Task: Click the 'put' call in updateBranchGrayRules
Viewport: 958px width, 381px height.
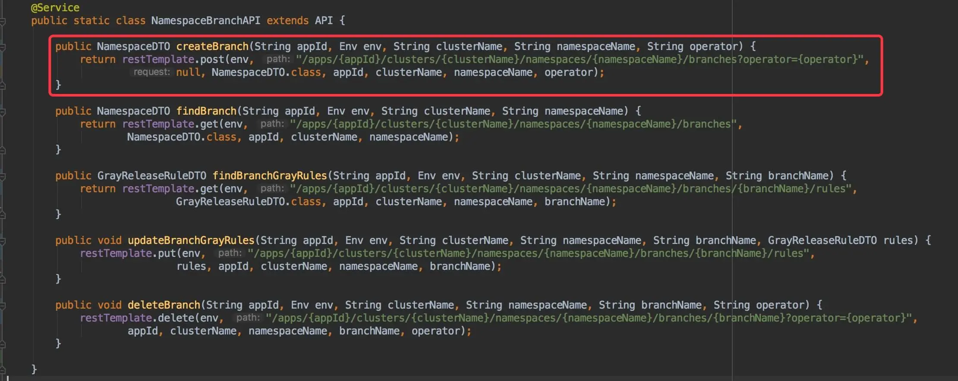Action: pyautogui.click(x=167, y=253)
